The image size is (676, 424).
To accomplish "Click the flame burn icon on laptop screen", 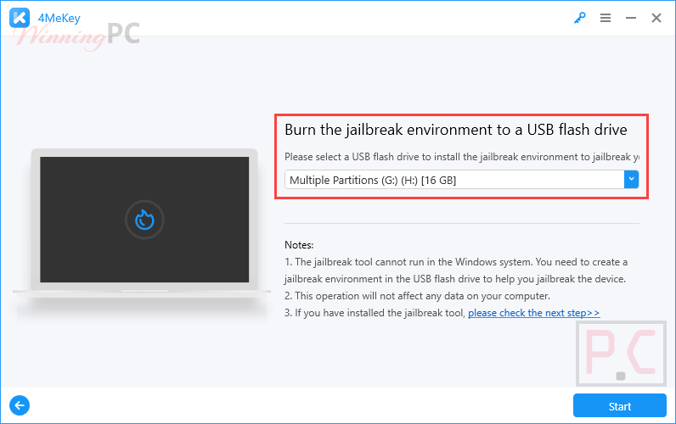I will click(x=144, y=219).
